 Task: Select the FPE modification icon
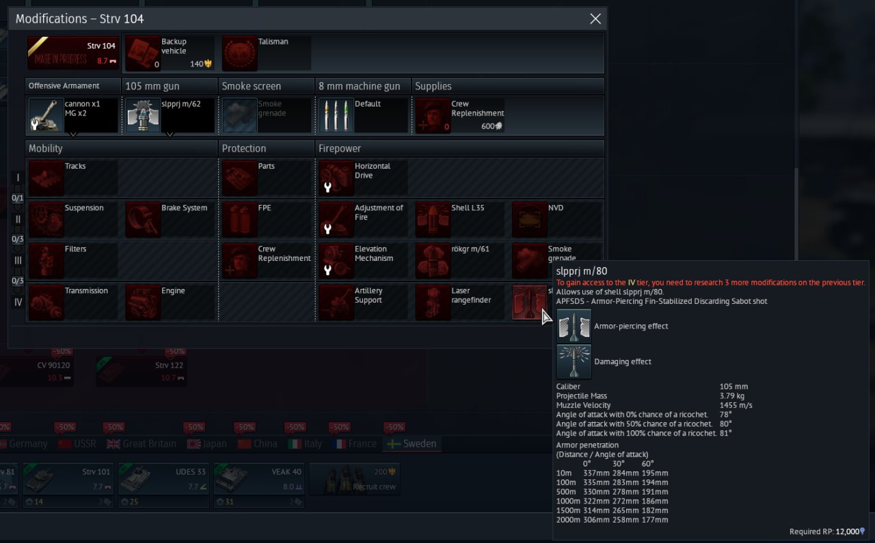239,219
